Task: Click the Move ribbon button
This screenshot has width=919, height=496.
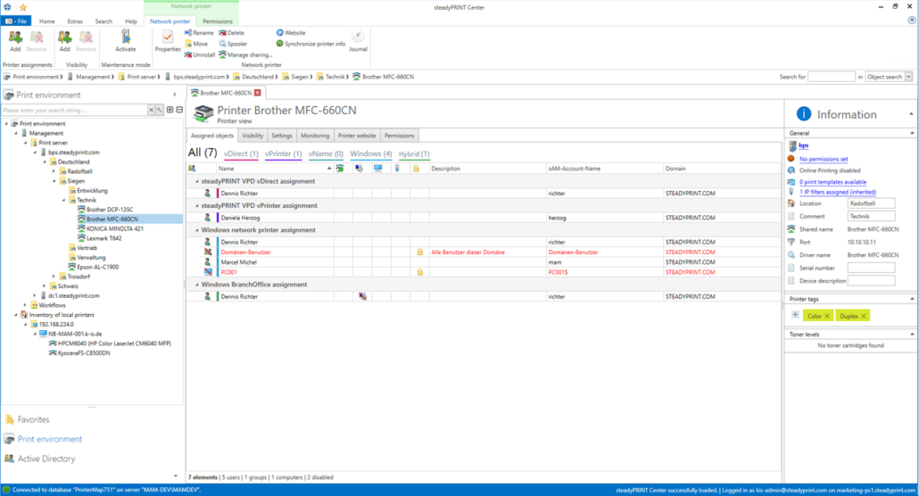Action: pos(196,44)
